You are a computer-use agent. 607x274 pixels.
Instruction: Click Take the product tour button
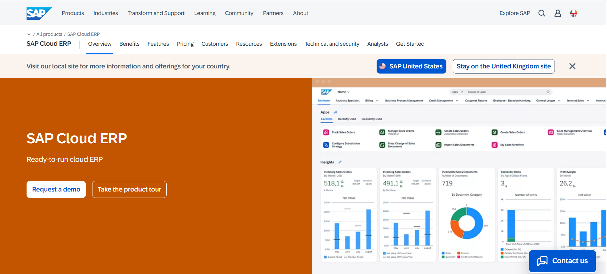[x=129, y=189]
